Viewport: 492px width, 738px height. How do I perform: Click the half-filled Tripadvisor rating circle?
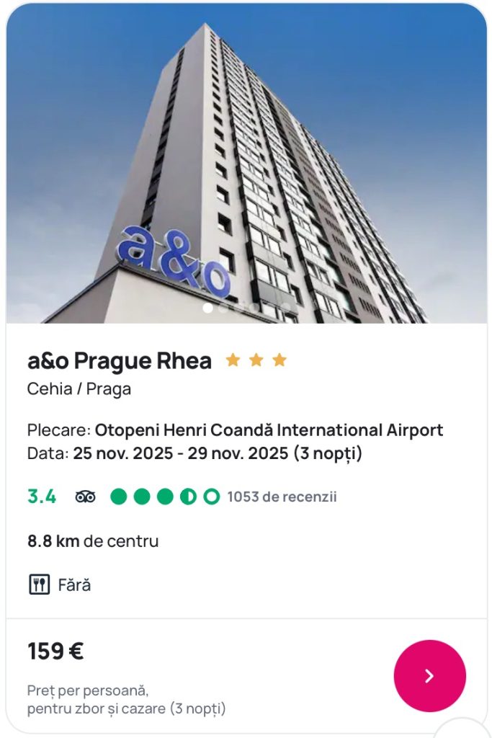click(188, 497)
